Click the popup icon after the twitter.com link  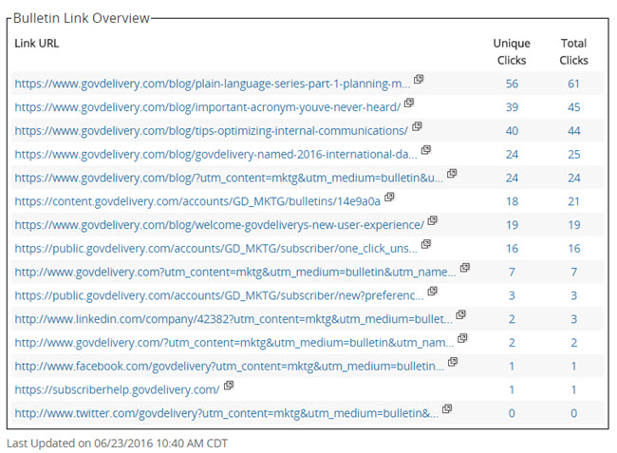pos(447,409)
